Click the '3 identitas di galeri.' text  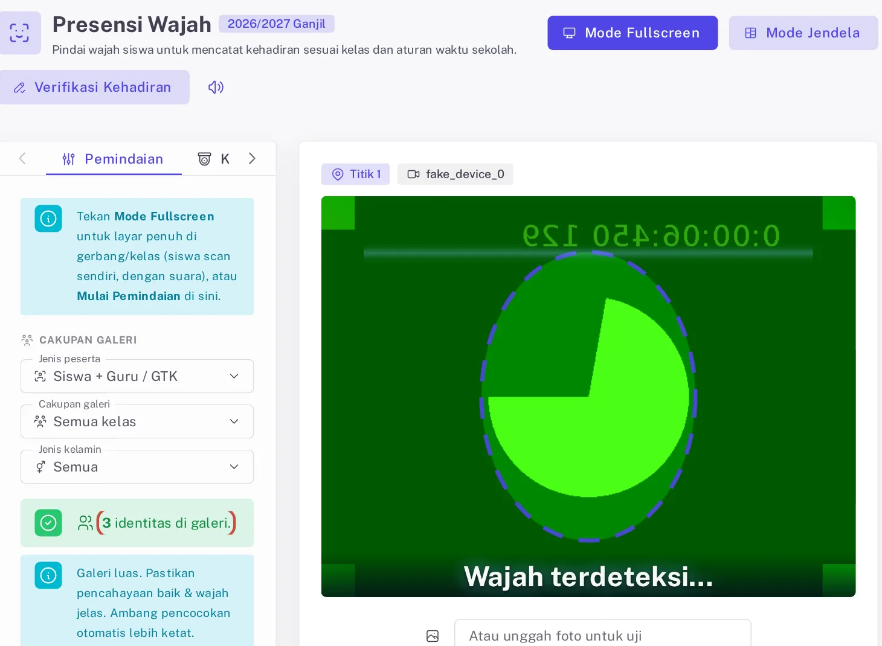coord(167,523)
